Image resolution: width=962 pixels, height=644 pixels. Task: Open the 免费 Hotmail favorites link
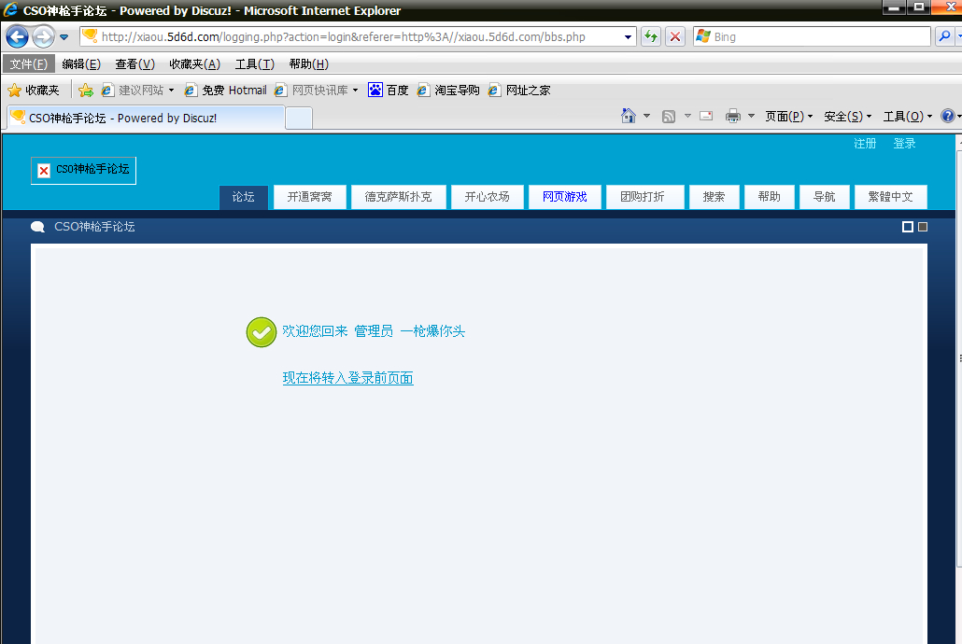(x=226, y=91)
